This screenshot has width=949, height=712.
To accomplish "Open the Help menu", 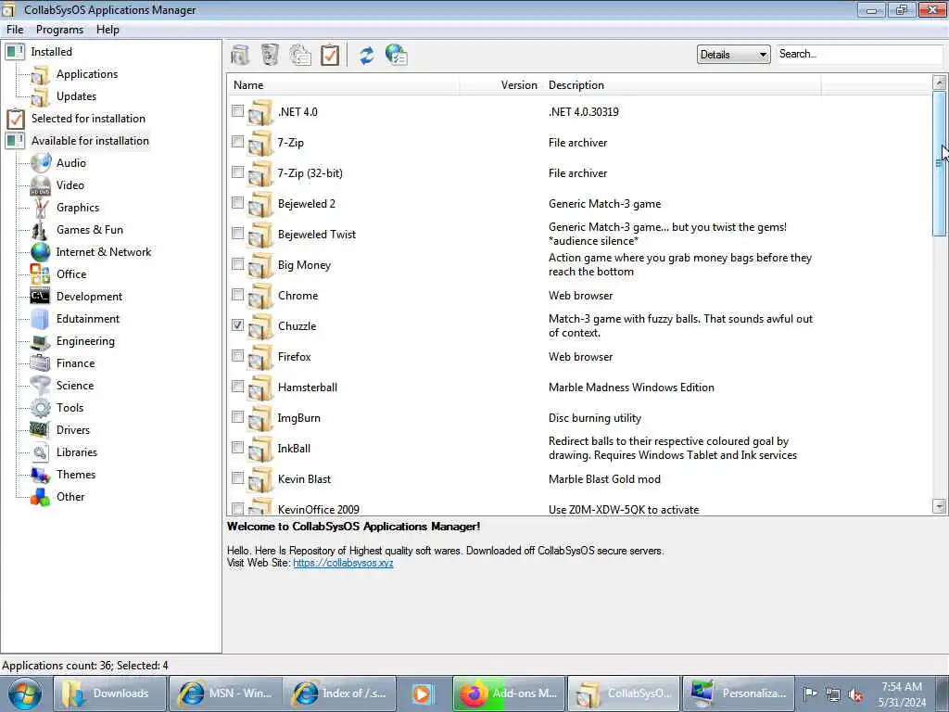I will click(x=108, y=30).
